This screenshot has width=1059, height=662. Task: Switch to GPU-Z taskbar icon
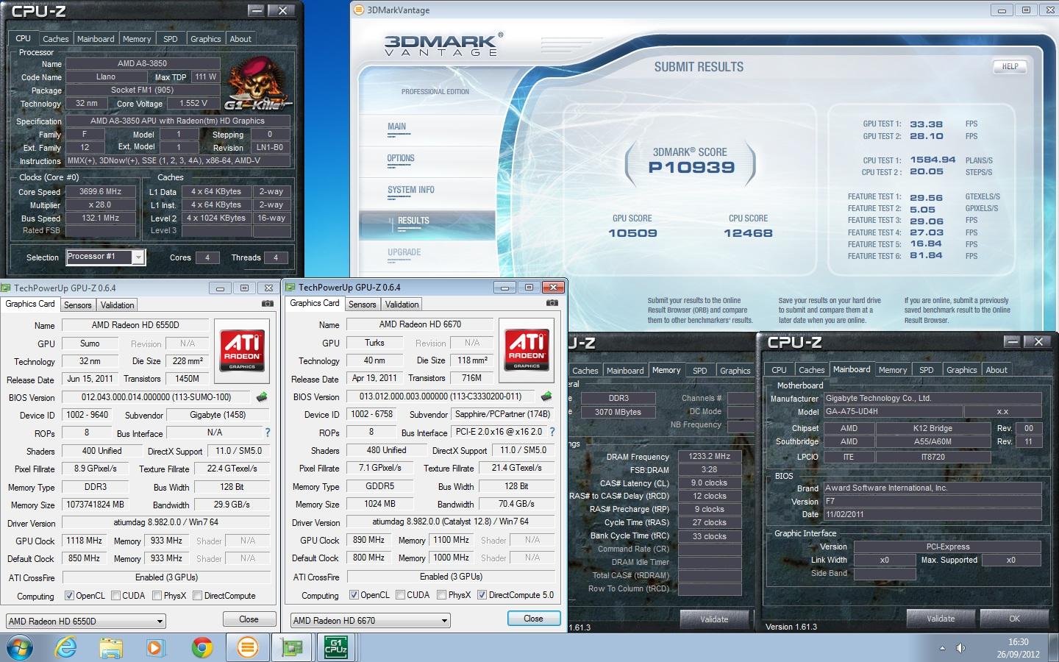(292, 648)
